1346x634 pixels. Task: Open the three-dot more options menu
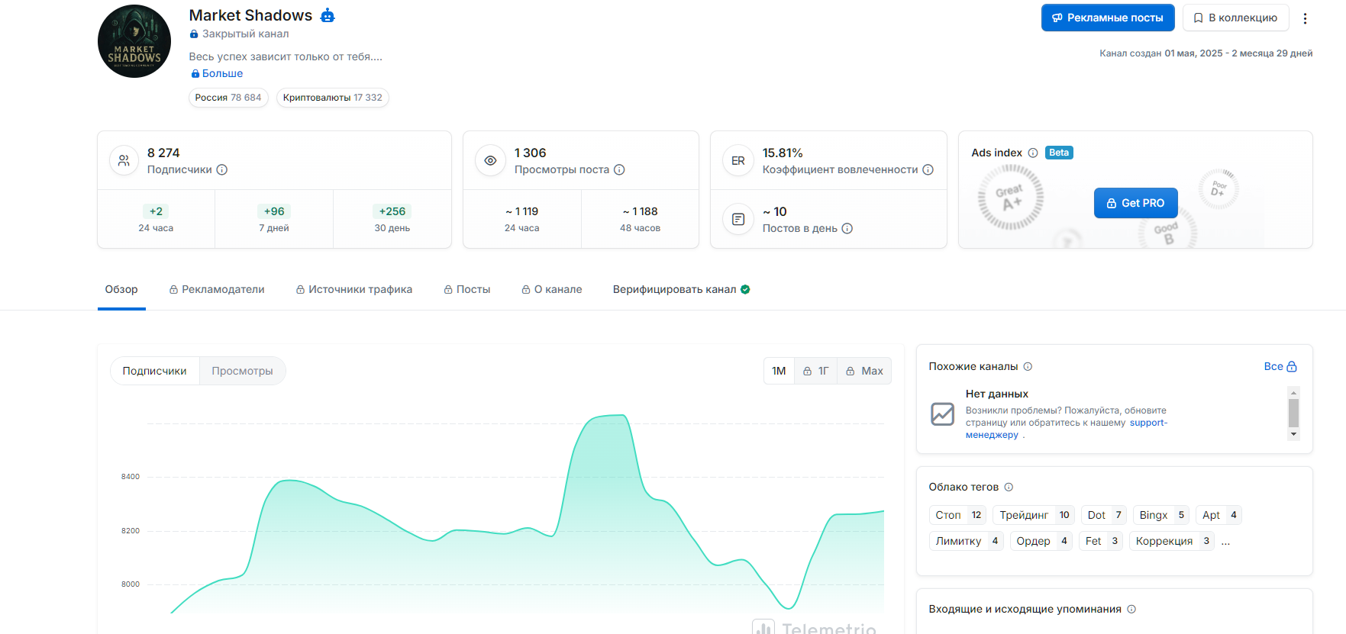pos(1305,18)
